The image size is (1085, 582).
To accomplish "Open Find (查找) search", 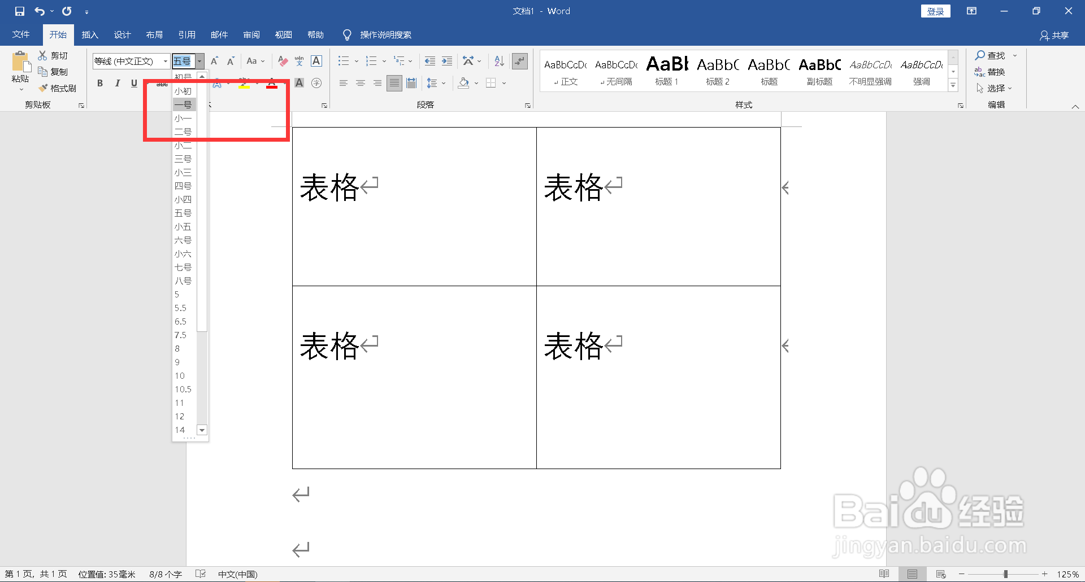I will point(990,55).
